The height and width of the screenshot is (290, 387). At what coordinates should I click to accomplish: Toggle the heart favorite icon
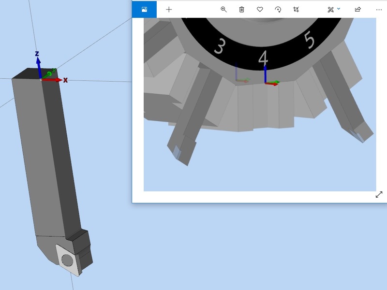(x=260, y=9)
